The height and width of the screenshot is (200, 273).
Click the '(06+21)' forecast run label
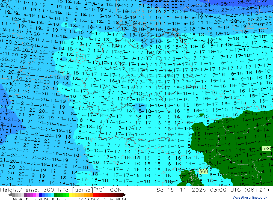point(257,190)
